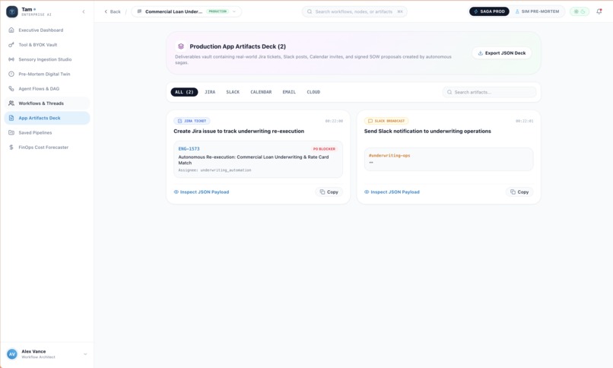The width and height of the screenshot is (613, 368).
Task: Click Assignee underwriting_automation text
Action: [214, 170]
